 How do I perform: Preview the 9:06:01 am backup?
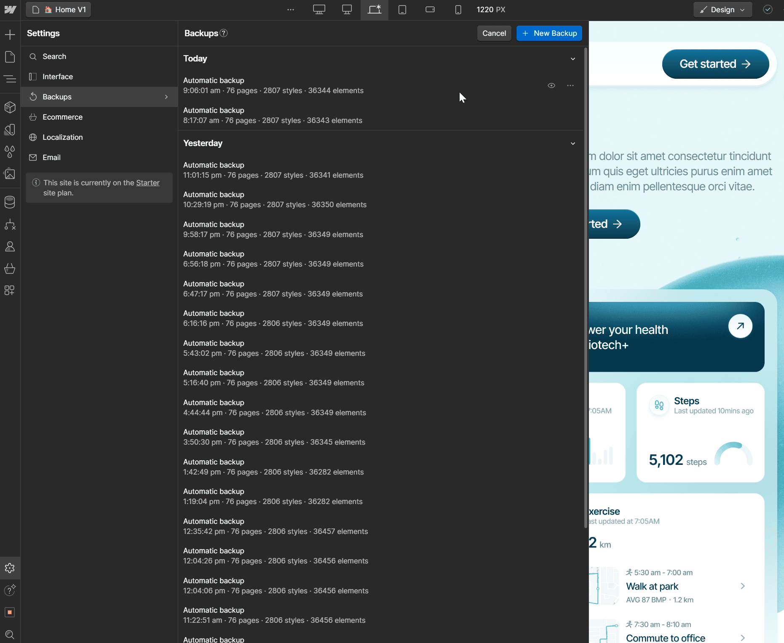tap(552, 85)
